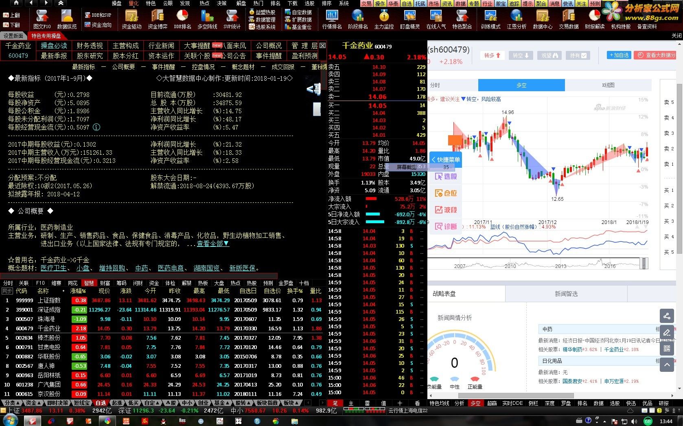Screen dimensions: 683x426
Task: Click the horizontal scrollbar of the right panel
Action: [x=516, y=395]
